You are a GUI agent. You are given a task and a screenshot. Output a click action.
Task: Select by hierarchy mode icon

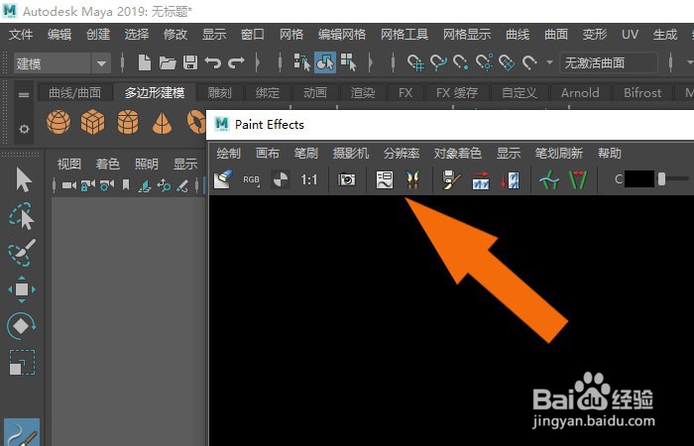click(x=301, y=62)
